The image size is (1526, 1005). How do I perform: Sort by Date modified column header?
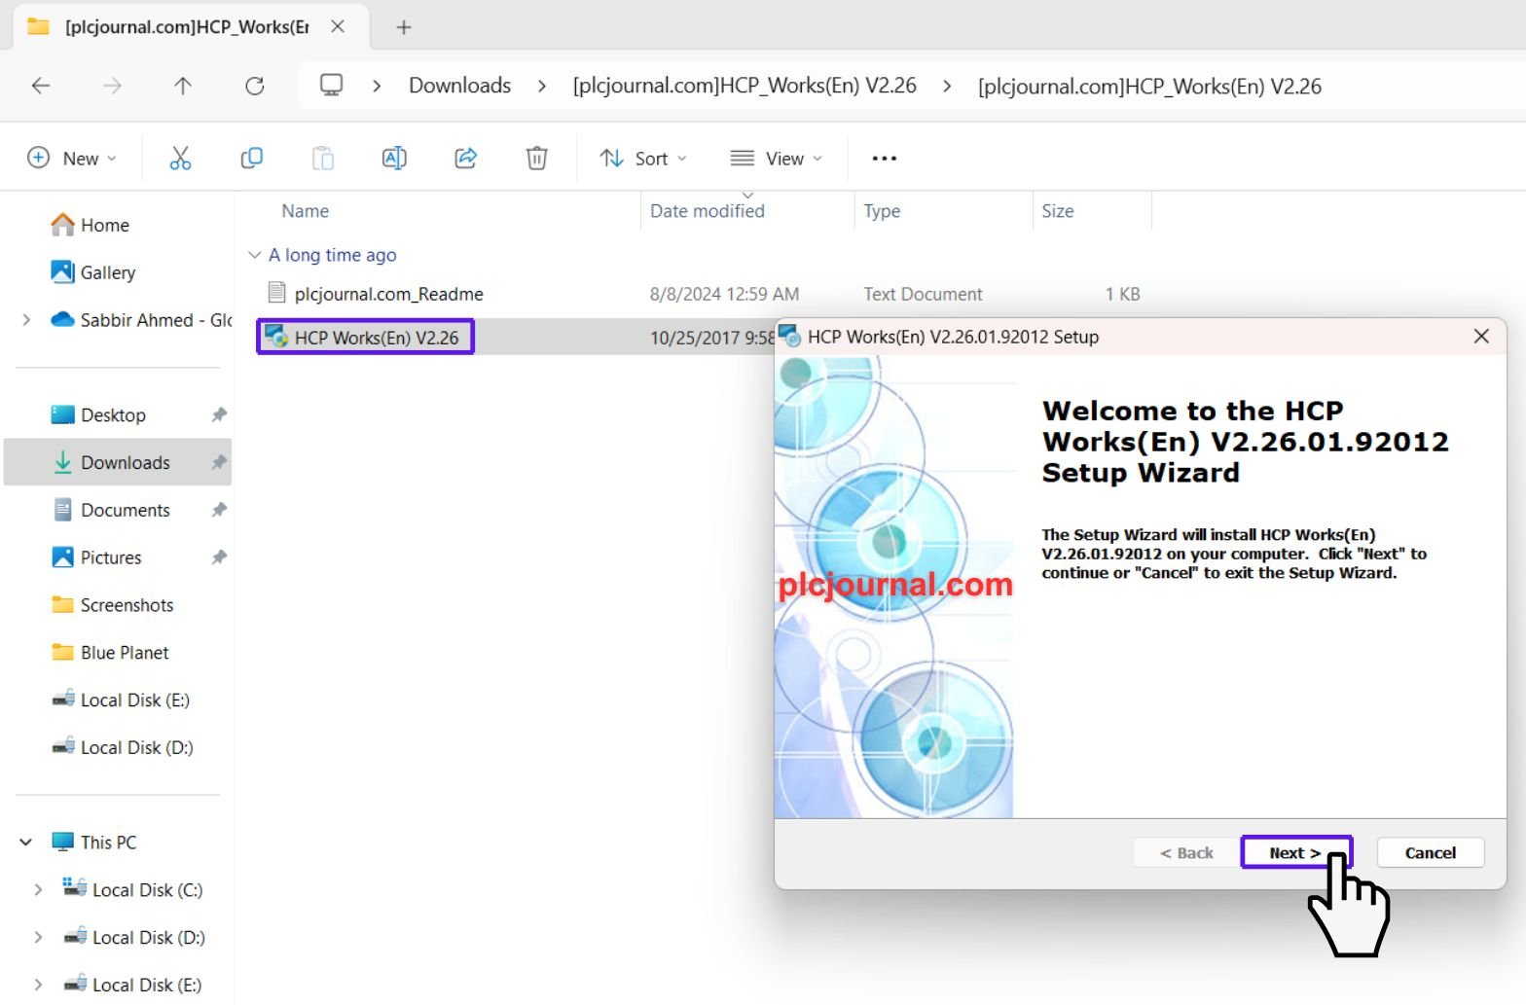coord(708,211)
